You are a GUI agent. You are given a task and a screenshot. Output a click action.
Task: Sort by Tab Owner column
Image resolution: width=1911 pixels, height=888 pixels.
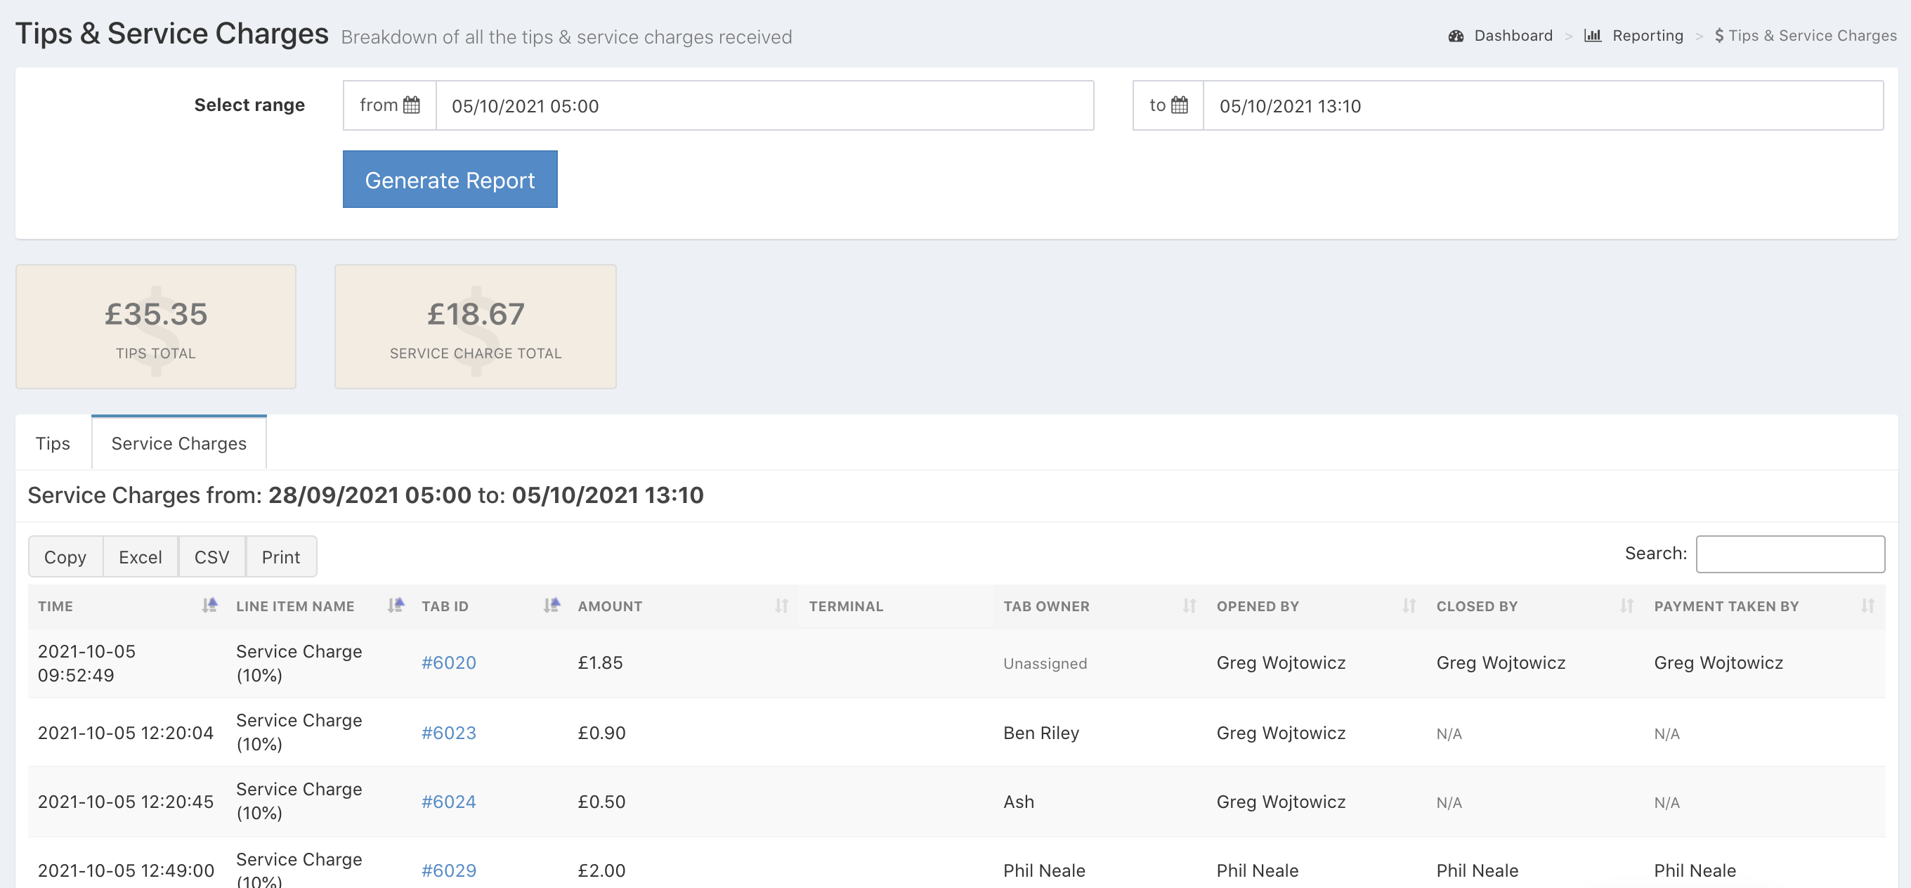(1189, 606)
